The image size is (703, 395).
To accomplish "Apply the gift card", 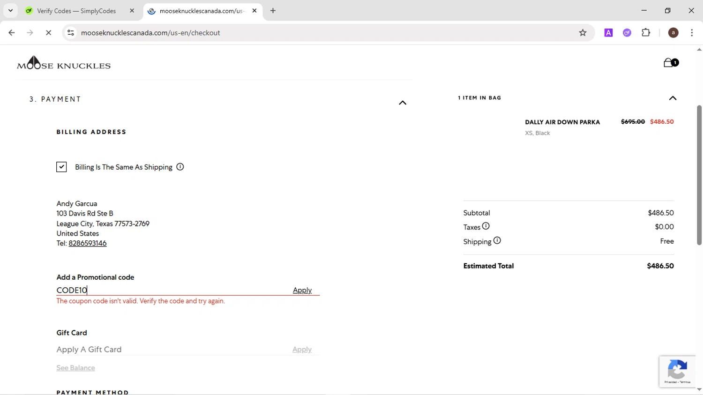I will point(302,350).
